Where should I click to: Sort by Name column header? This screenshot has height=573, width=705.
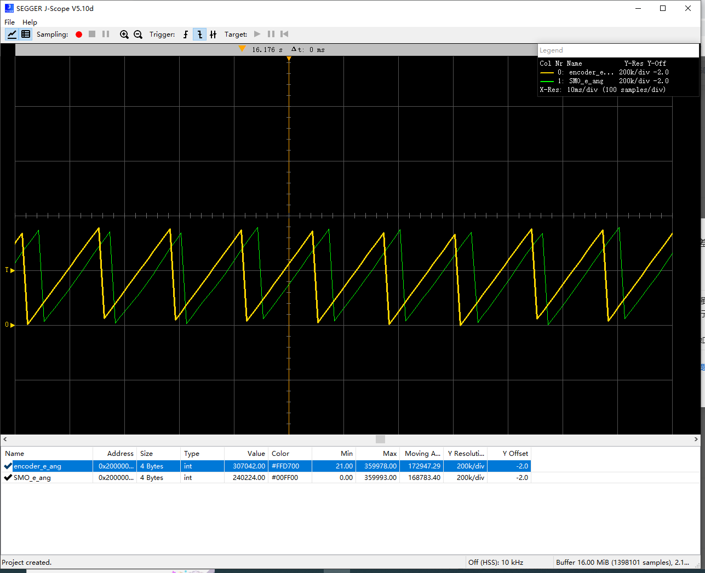47,454
